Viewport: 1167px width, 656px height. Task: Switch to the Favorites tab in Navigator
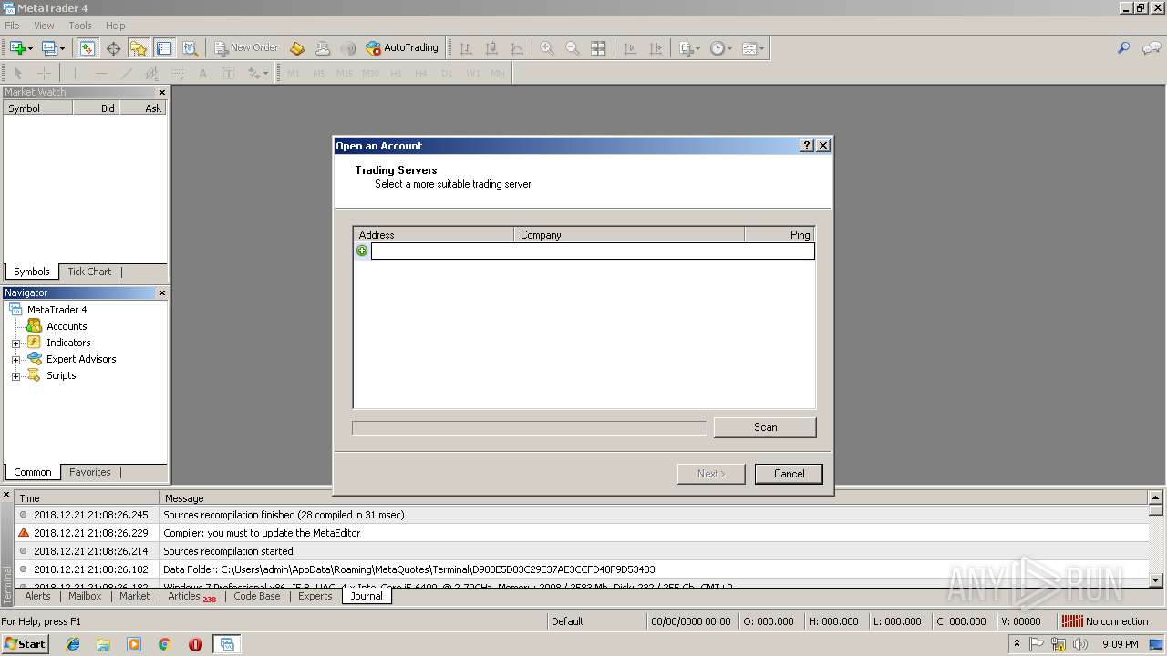(x=90, y=472)
